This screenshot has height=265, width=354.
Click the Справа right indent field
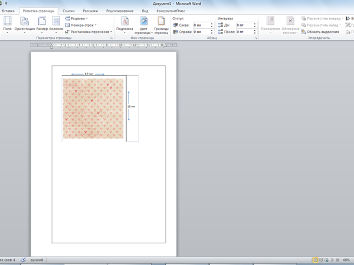201,32
